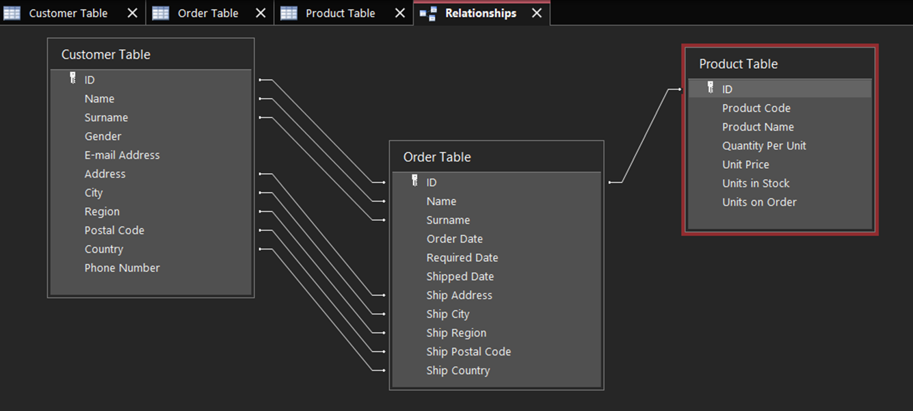The height and width of the screenshot is (411, 913).
Task: Switch to the Customer Table tab
Action: [x=68, y=12]
